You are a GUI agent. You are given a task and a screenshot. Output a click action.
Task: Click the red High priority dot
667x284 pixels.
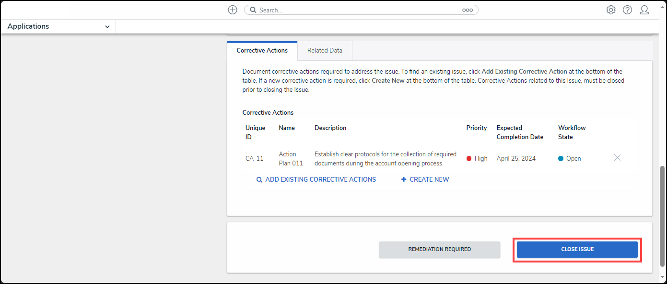click(469, 159)
